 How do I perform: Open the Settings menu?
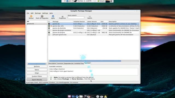(x=45, y=13)
